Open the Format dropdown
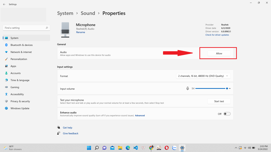Screen dimensions: 271x152 click(x=203, y=76)
